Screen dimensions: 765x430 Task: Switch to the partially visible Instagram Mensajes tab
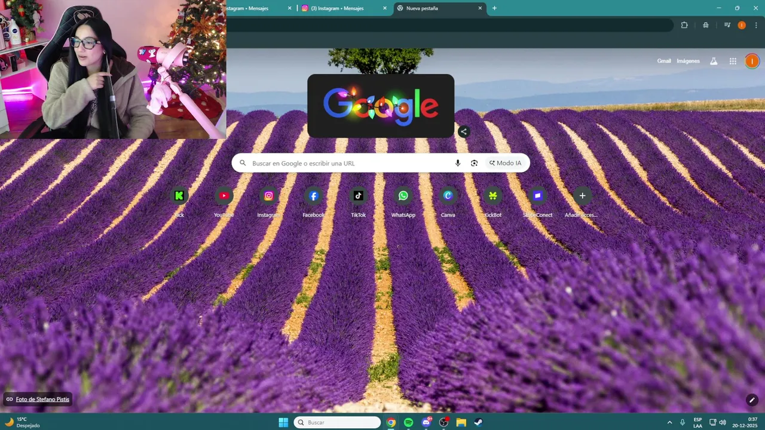coord(259,8)
